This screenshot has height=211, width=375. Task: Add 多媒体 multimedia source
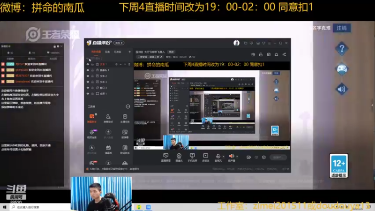205,158
